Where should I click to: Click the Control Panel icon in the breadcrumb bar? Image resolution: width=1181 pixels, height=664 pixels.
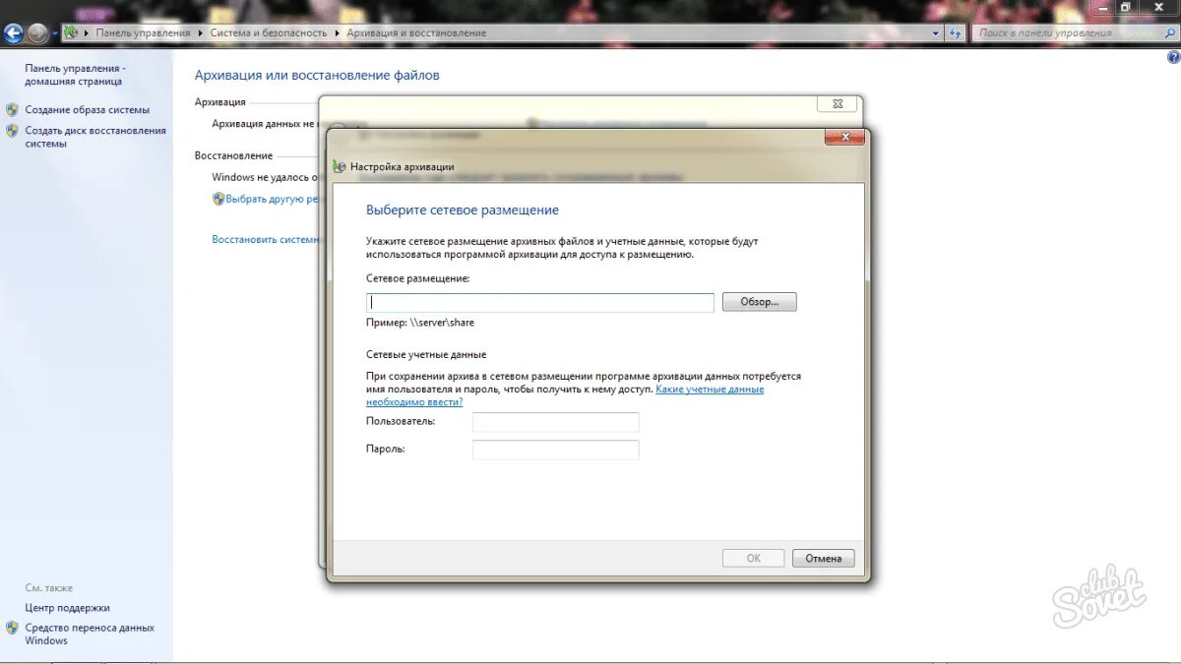tap(71, 31)
